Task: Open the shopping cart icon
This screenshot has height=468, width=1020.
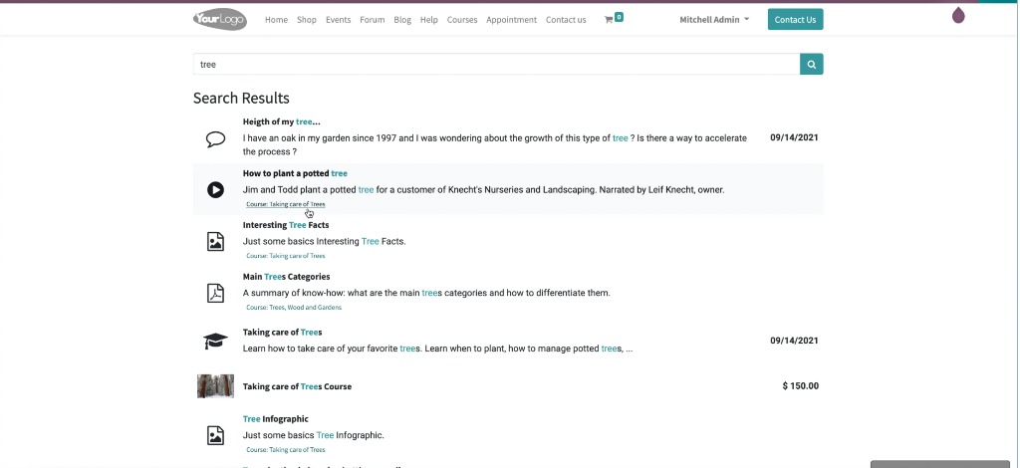Action: 609,20
